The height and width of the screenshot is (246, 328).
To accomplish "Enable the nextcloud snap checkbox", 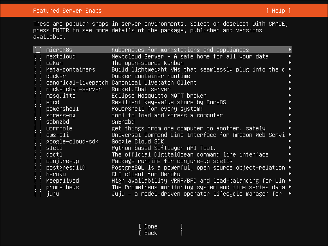I will (38, 56).
